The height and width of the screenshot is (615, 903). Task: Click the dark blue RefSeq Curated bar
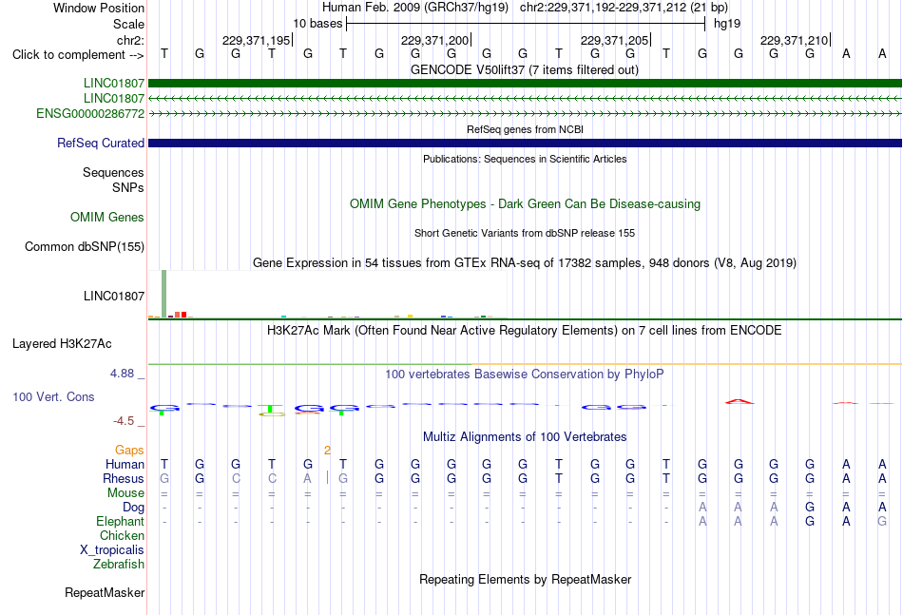pos(525,143)
